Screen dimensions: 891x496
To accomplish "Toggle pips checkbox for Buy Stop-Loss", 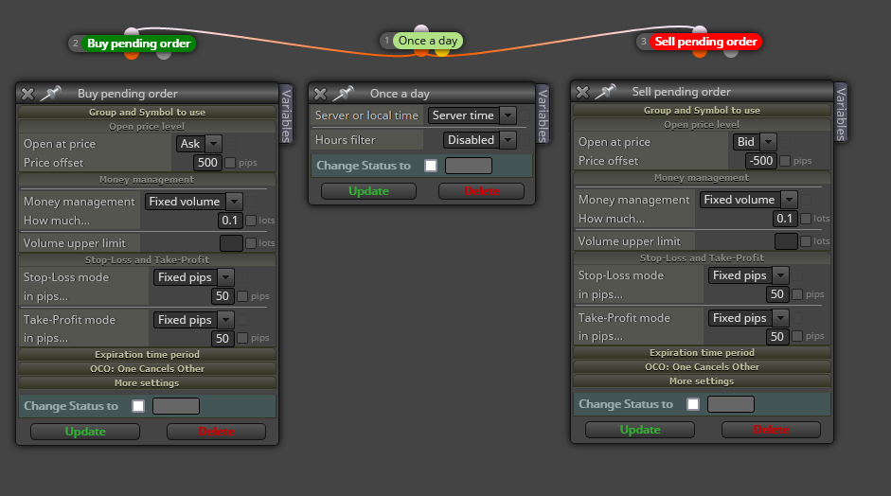I will [x=242, y=296].
